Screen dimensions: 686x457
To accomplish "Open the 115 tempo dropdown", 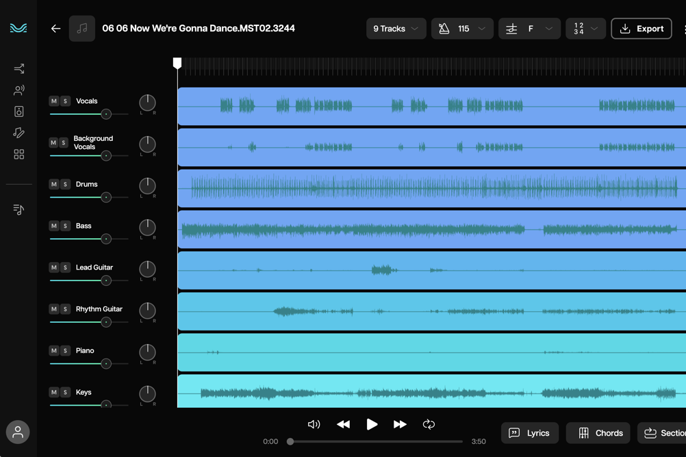I will point(462,29).
